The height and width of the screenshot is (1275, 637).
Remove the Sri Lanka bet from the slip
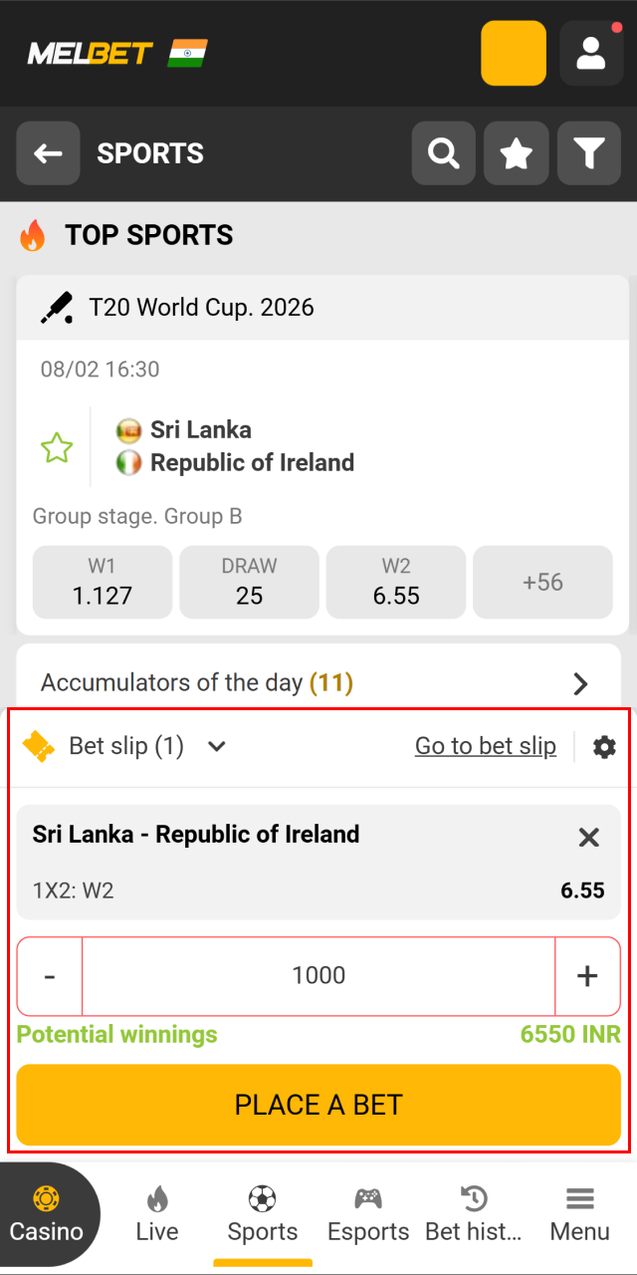tap(588, 837)
